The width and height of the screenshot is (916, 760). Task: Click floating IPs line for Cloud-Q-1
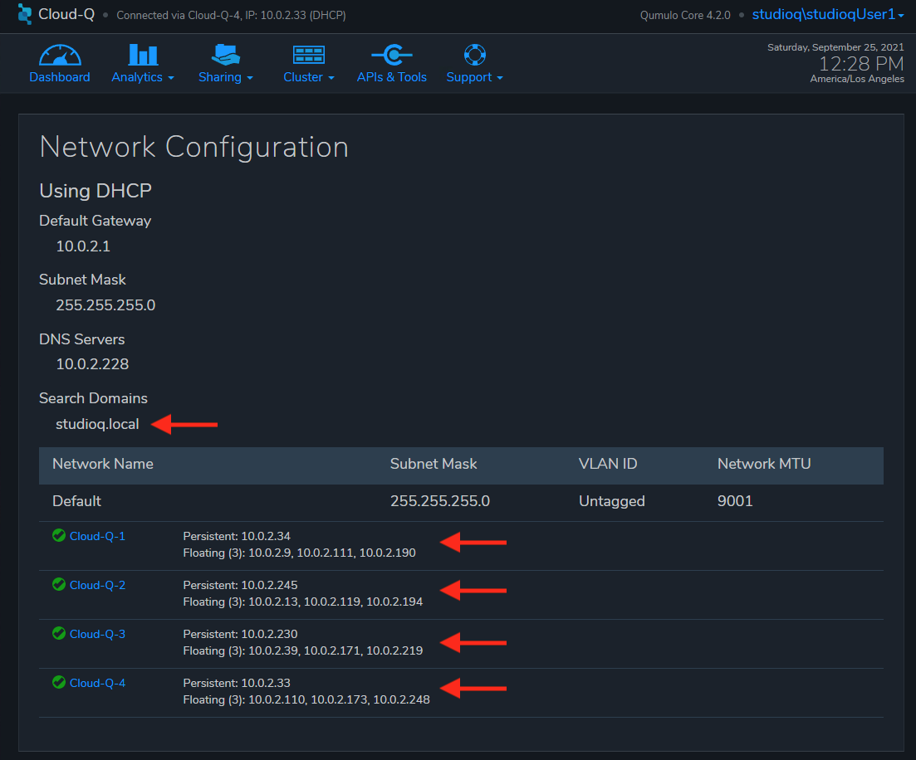pos(299,553)
